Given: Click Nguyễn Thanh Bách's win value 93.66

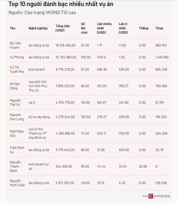Looking at the screenshot, I should 143,166.
